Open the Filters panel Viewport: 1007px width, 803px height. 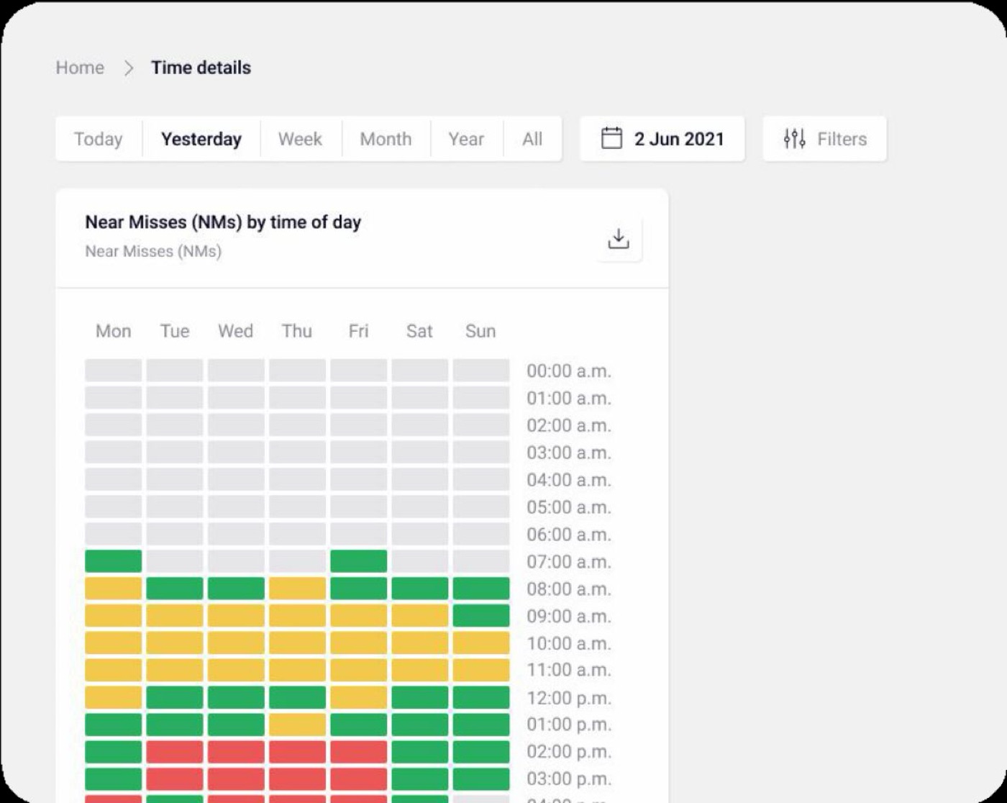pos(824,139)
